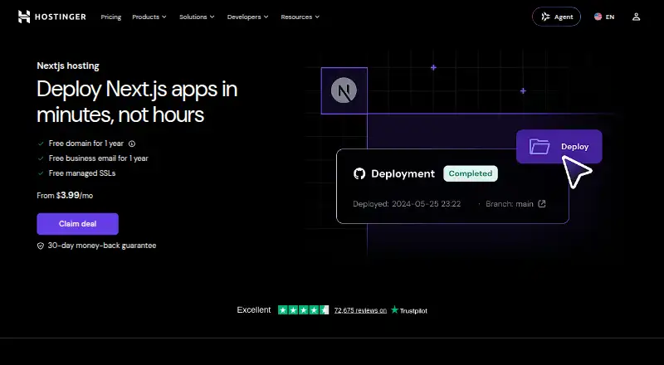Click the US flag language icon

click(x=598, y=17)
